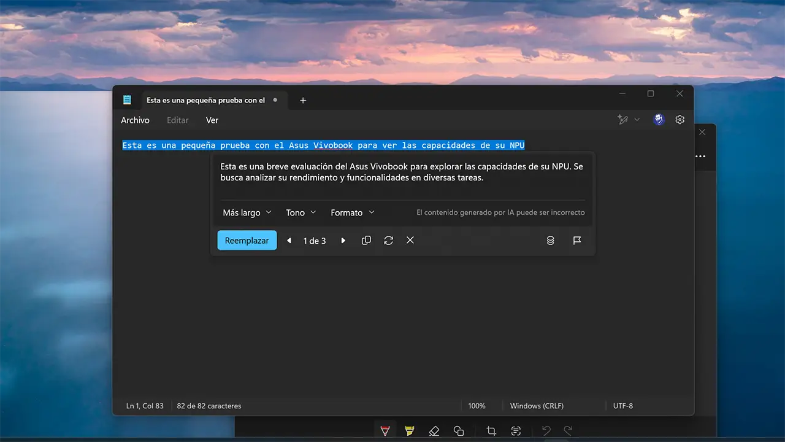
Task: Select the red pen tool in background window
Action: (385, 431)
